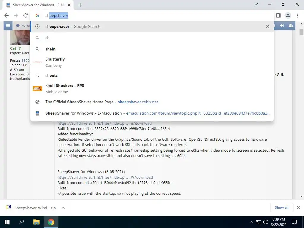
Task: Expand the download item options chevron
Action: (x=63, y=208)
